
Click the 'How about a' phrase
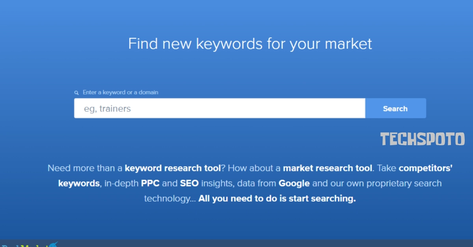(x=254, y=168)
